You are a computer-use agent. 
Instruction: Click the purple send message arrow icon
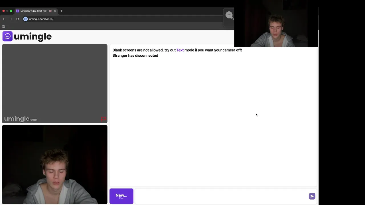(x=312, y=196)
